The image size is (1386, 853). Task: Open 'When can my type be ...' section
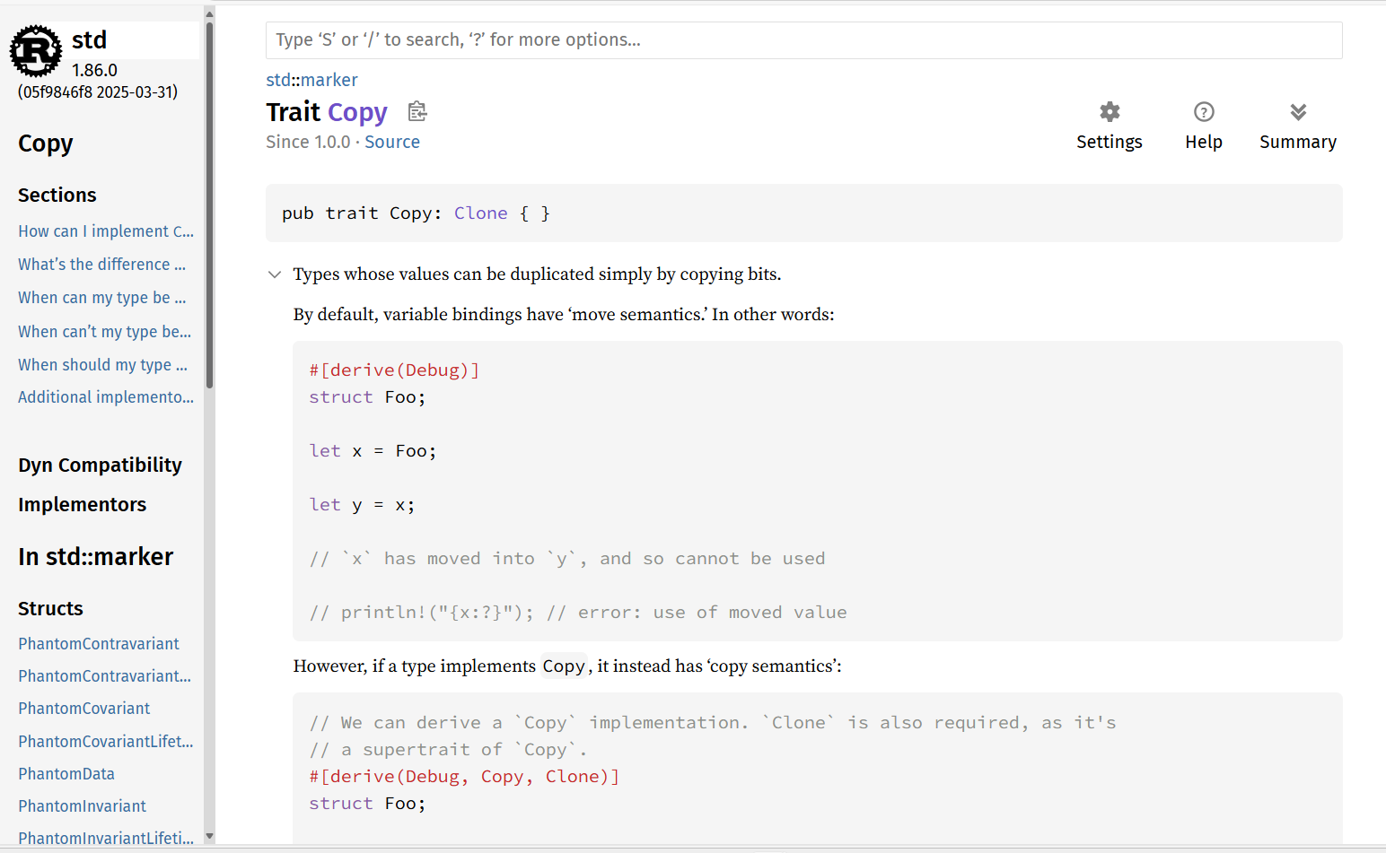[x=102, y=298]
